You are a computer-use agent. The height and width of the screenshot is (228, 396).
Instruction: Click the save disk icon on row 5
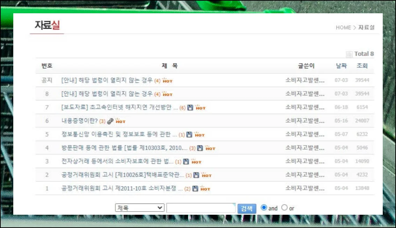[x=189, y=134]
